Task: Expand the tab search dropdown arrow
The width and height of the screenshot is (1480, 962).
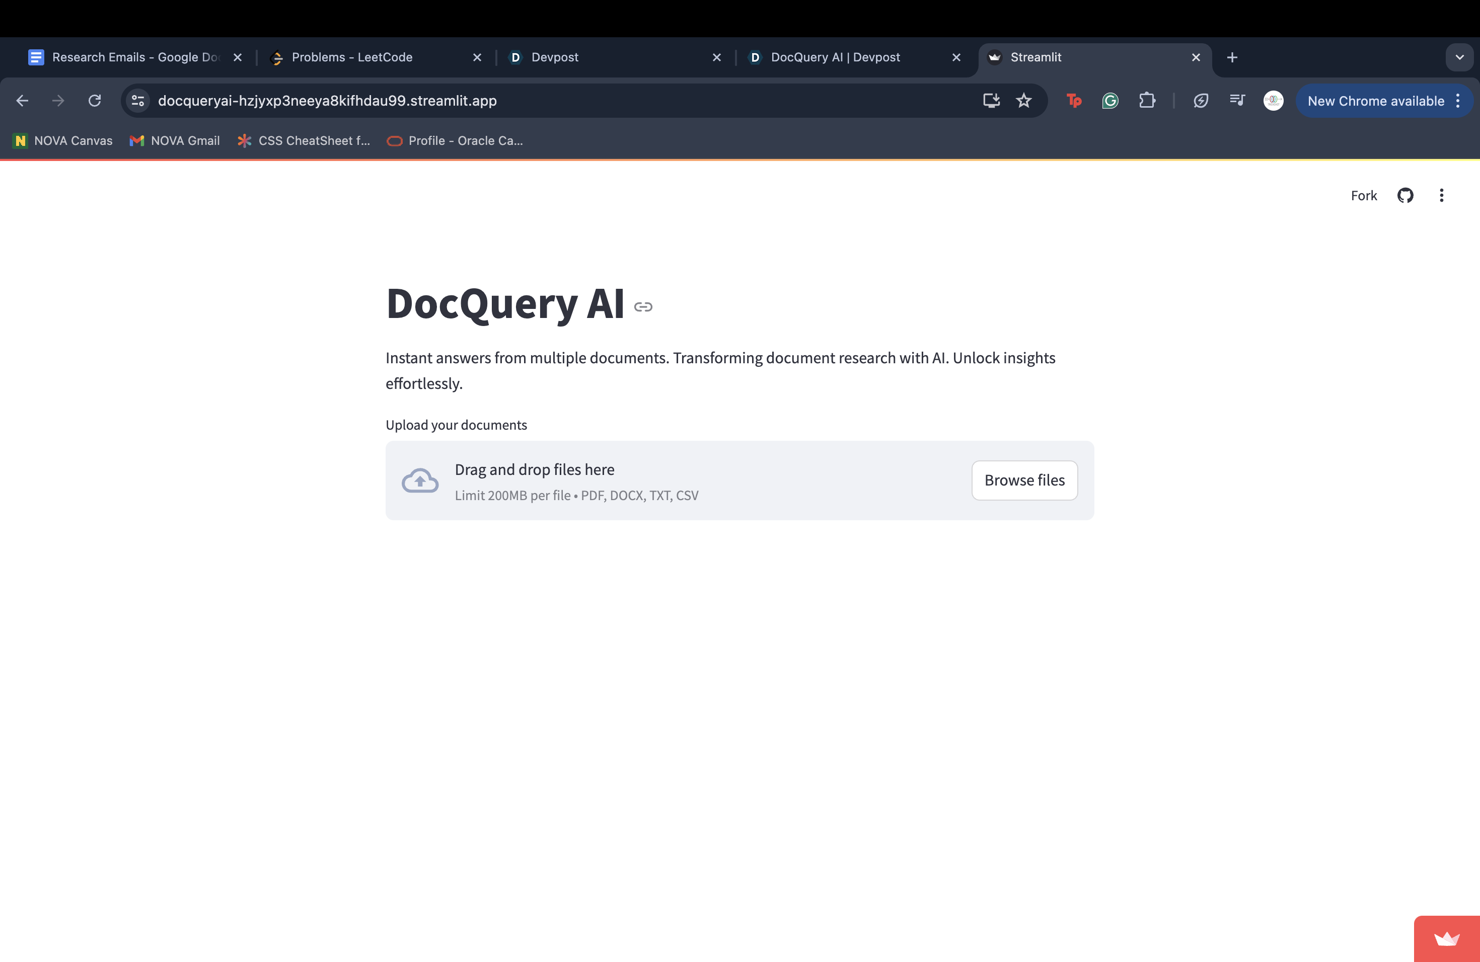Action: click(x=1459, y=57)
